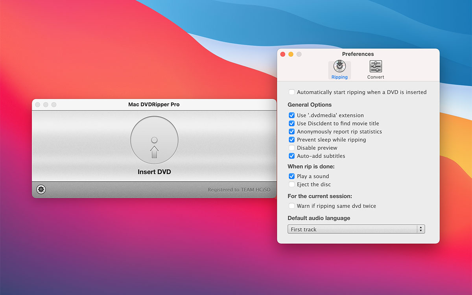
Task: Toggle Prevent sleep while ripping
Action: (291, 140)
